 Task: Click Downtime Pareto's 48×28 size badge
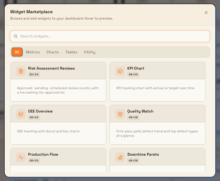coord(133,161)
